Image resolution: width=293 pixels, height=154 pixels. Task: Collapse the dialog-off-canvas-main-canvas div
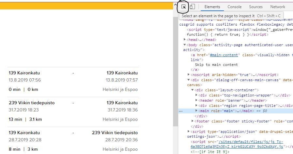(x=189, y=80)
